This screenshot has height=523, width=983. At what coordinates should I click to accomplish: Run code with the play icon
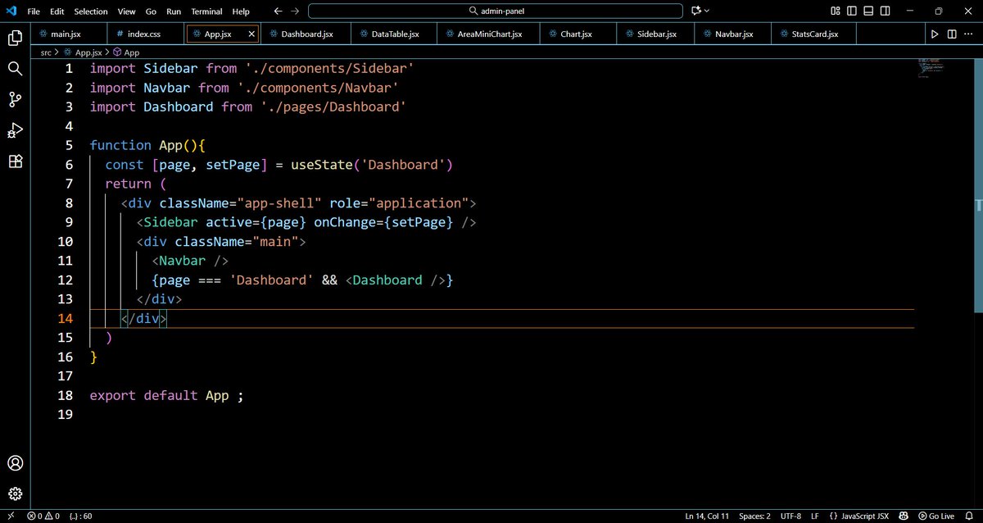(x=935, y=34)
